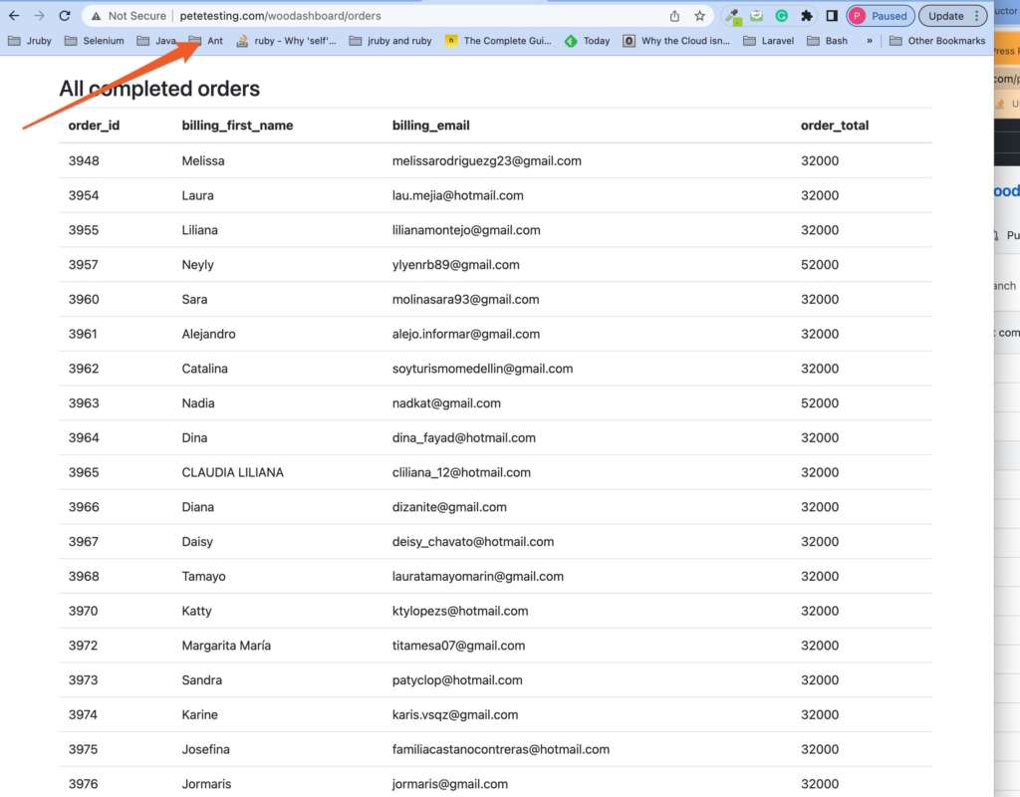Click the Grammarly extension icon

(782, 16)
